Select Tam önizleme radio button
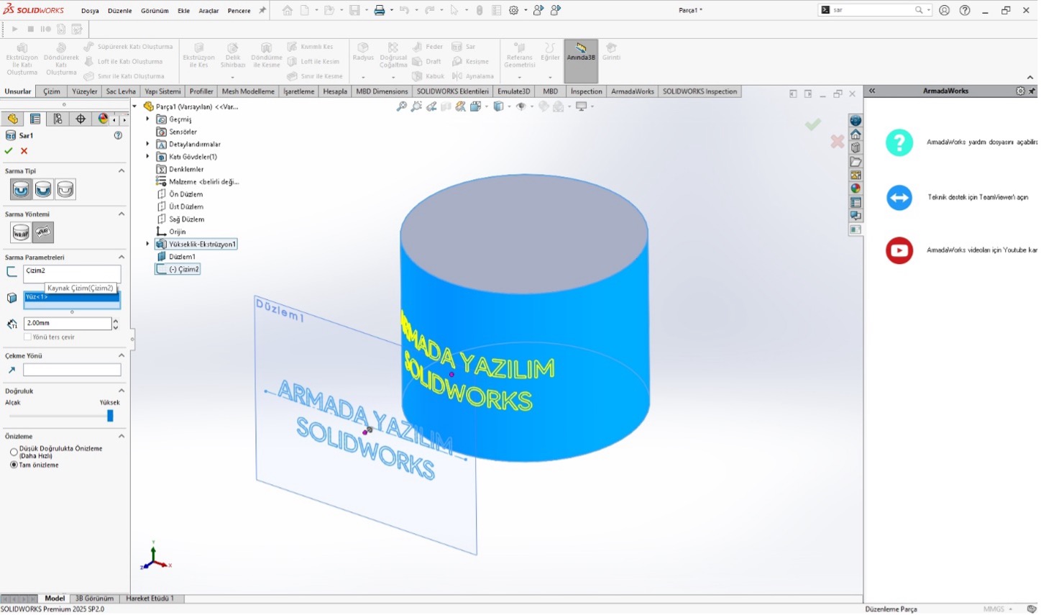Viewport: 1041px width, 615px height. tap(14, 465)
